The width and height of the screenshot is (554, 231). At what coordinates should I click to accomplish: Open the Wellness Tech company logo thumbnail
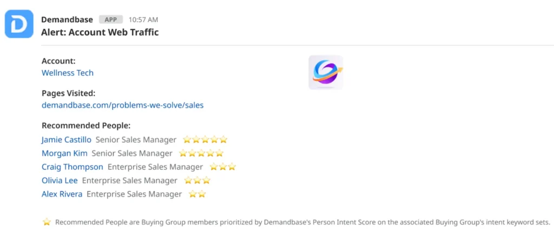(x=326, y=72)
